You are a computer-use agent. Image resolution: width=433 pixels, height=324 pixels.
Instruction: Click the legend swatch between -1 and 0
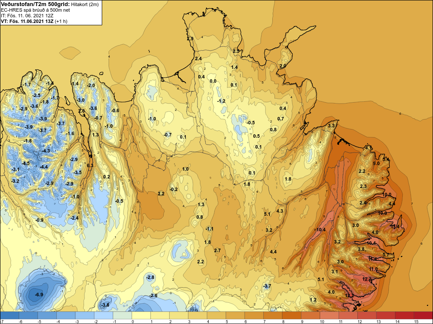pyautogui.click(x=123, y=315)
